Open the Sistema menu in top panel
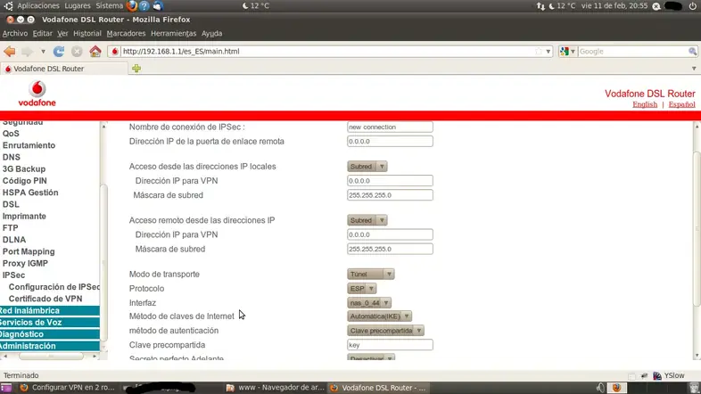Viewport: 701px width, 394px height. tap(109, 6)
